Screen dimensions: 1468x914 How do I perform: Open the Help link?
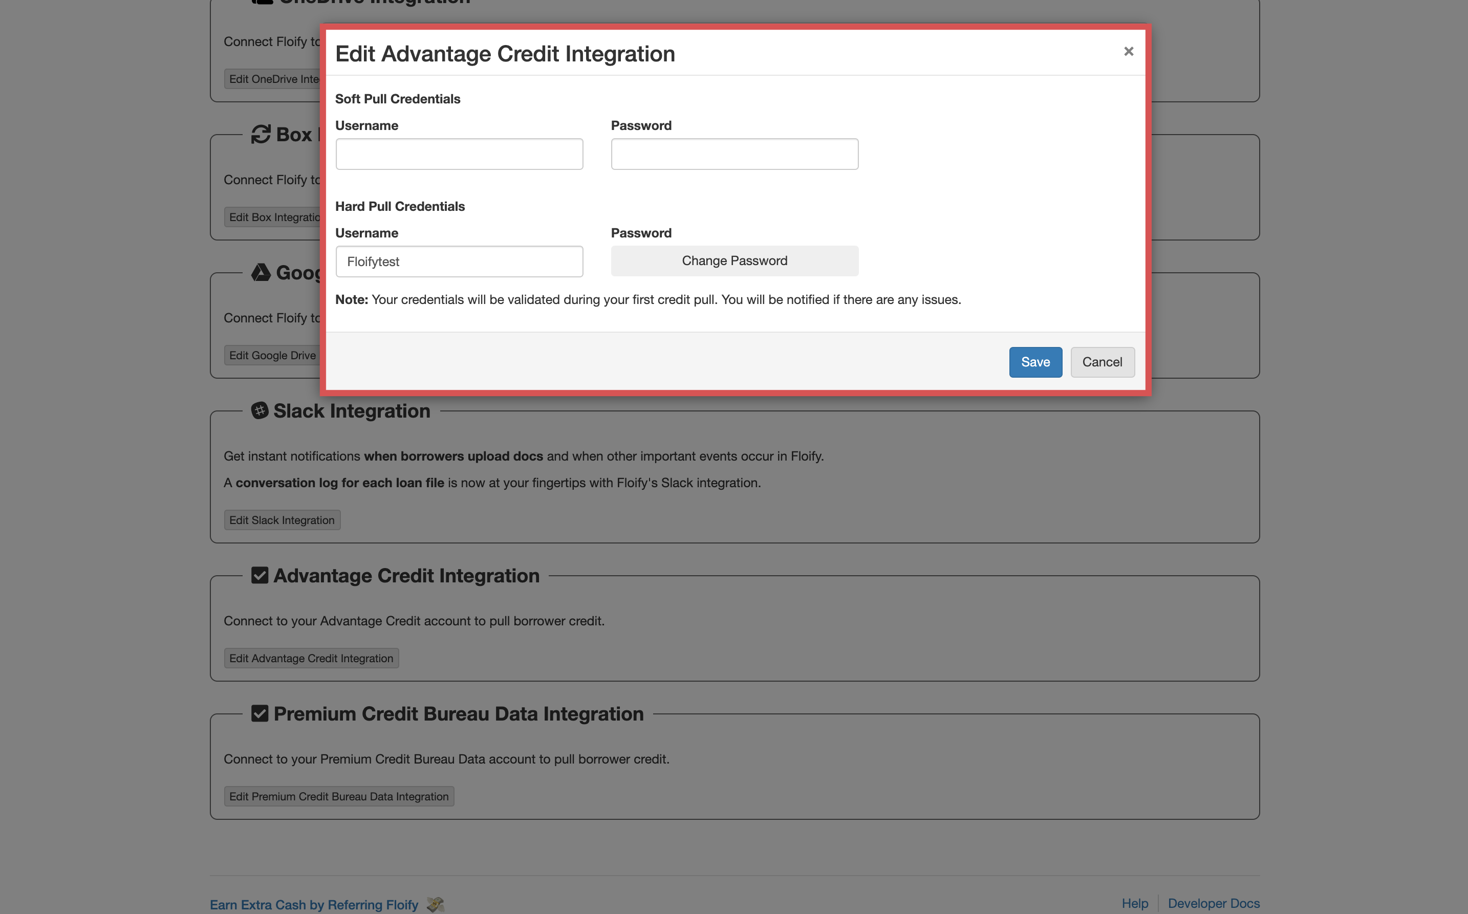click(x=1135, y=904)
